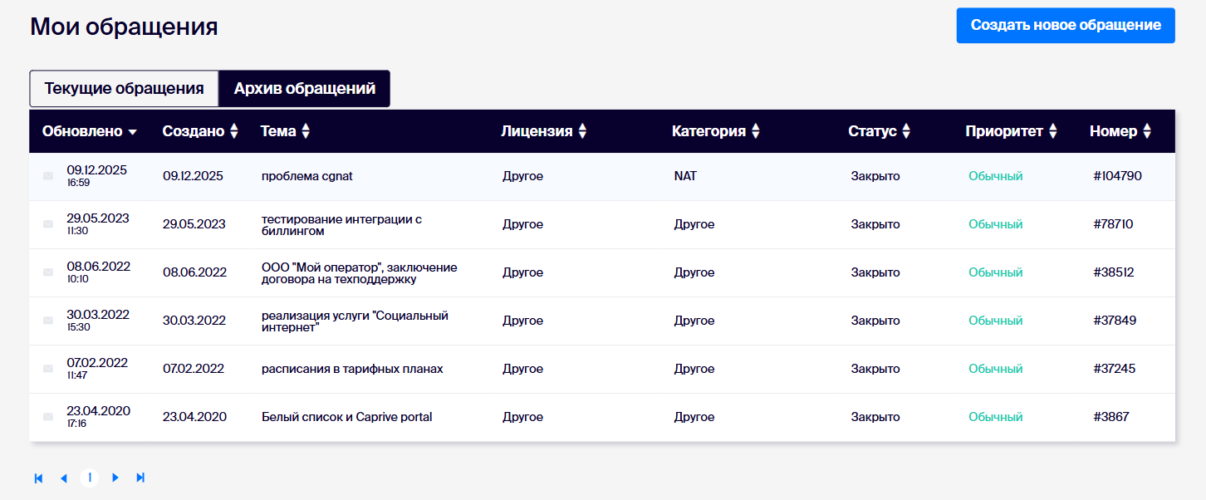Sort tickets by Категория

[x=754, y=130]
